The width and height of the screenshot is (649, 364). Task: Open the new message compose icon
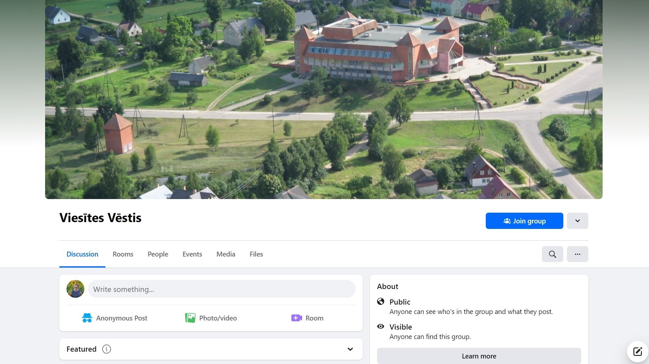point(637,352)
